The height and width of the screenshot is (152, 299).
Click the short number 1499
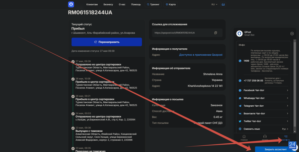coord(247,61)
